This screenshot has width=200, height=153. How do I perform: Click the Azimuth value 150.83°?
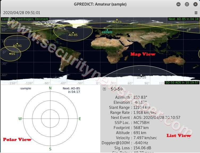coord(140,97)
